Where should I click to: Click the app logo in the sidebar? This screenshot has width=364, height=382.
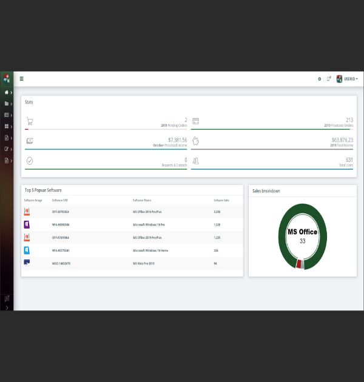coord(7,78)
